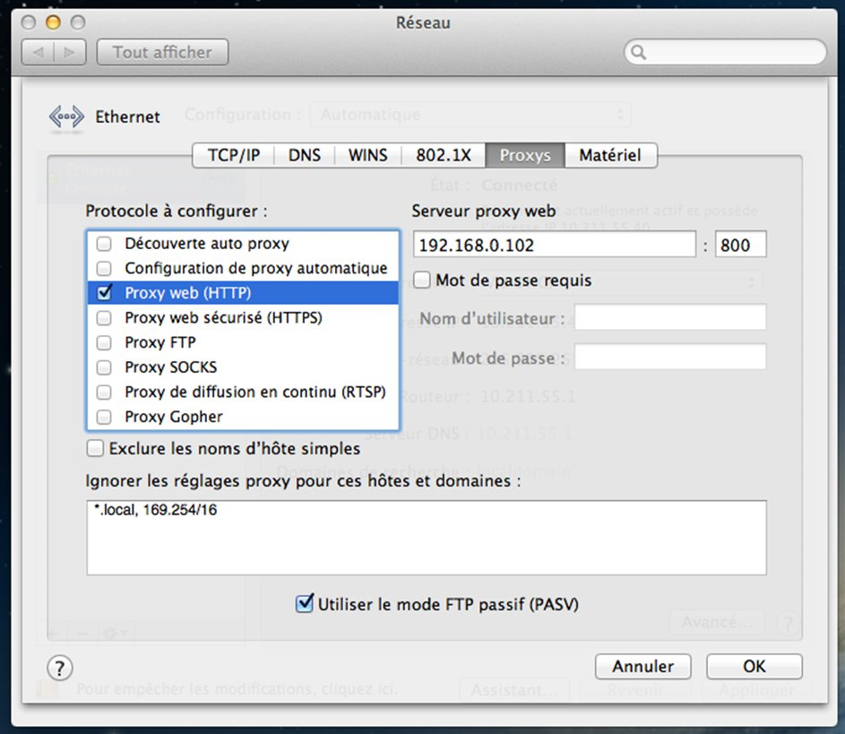845x734 pixels.
Task: Select the Proxys tab
Action: tap(525, 155)
